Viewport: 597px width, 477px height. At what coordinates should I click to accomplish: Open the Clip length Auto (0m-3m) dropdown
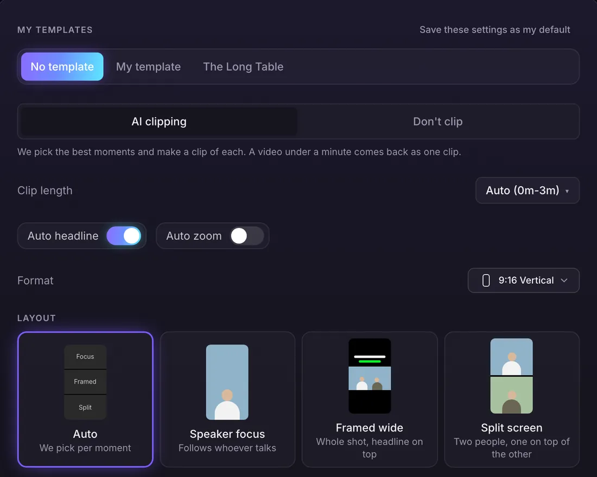point(528,190)
